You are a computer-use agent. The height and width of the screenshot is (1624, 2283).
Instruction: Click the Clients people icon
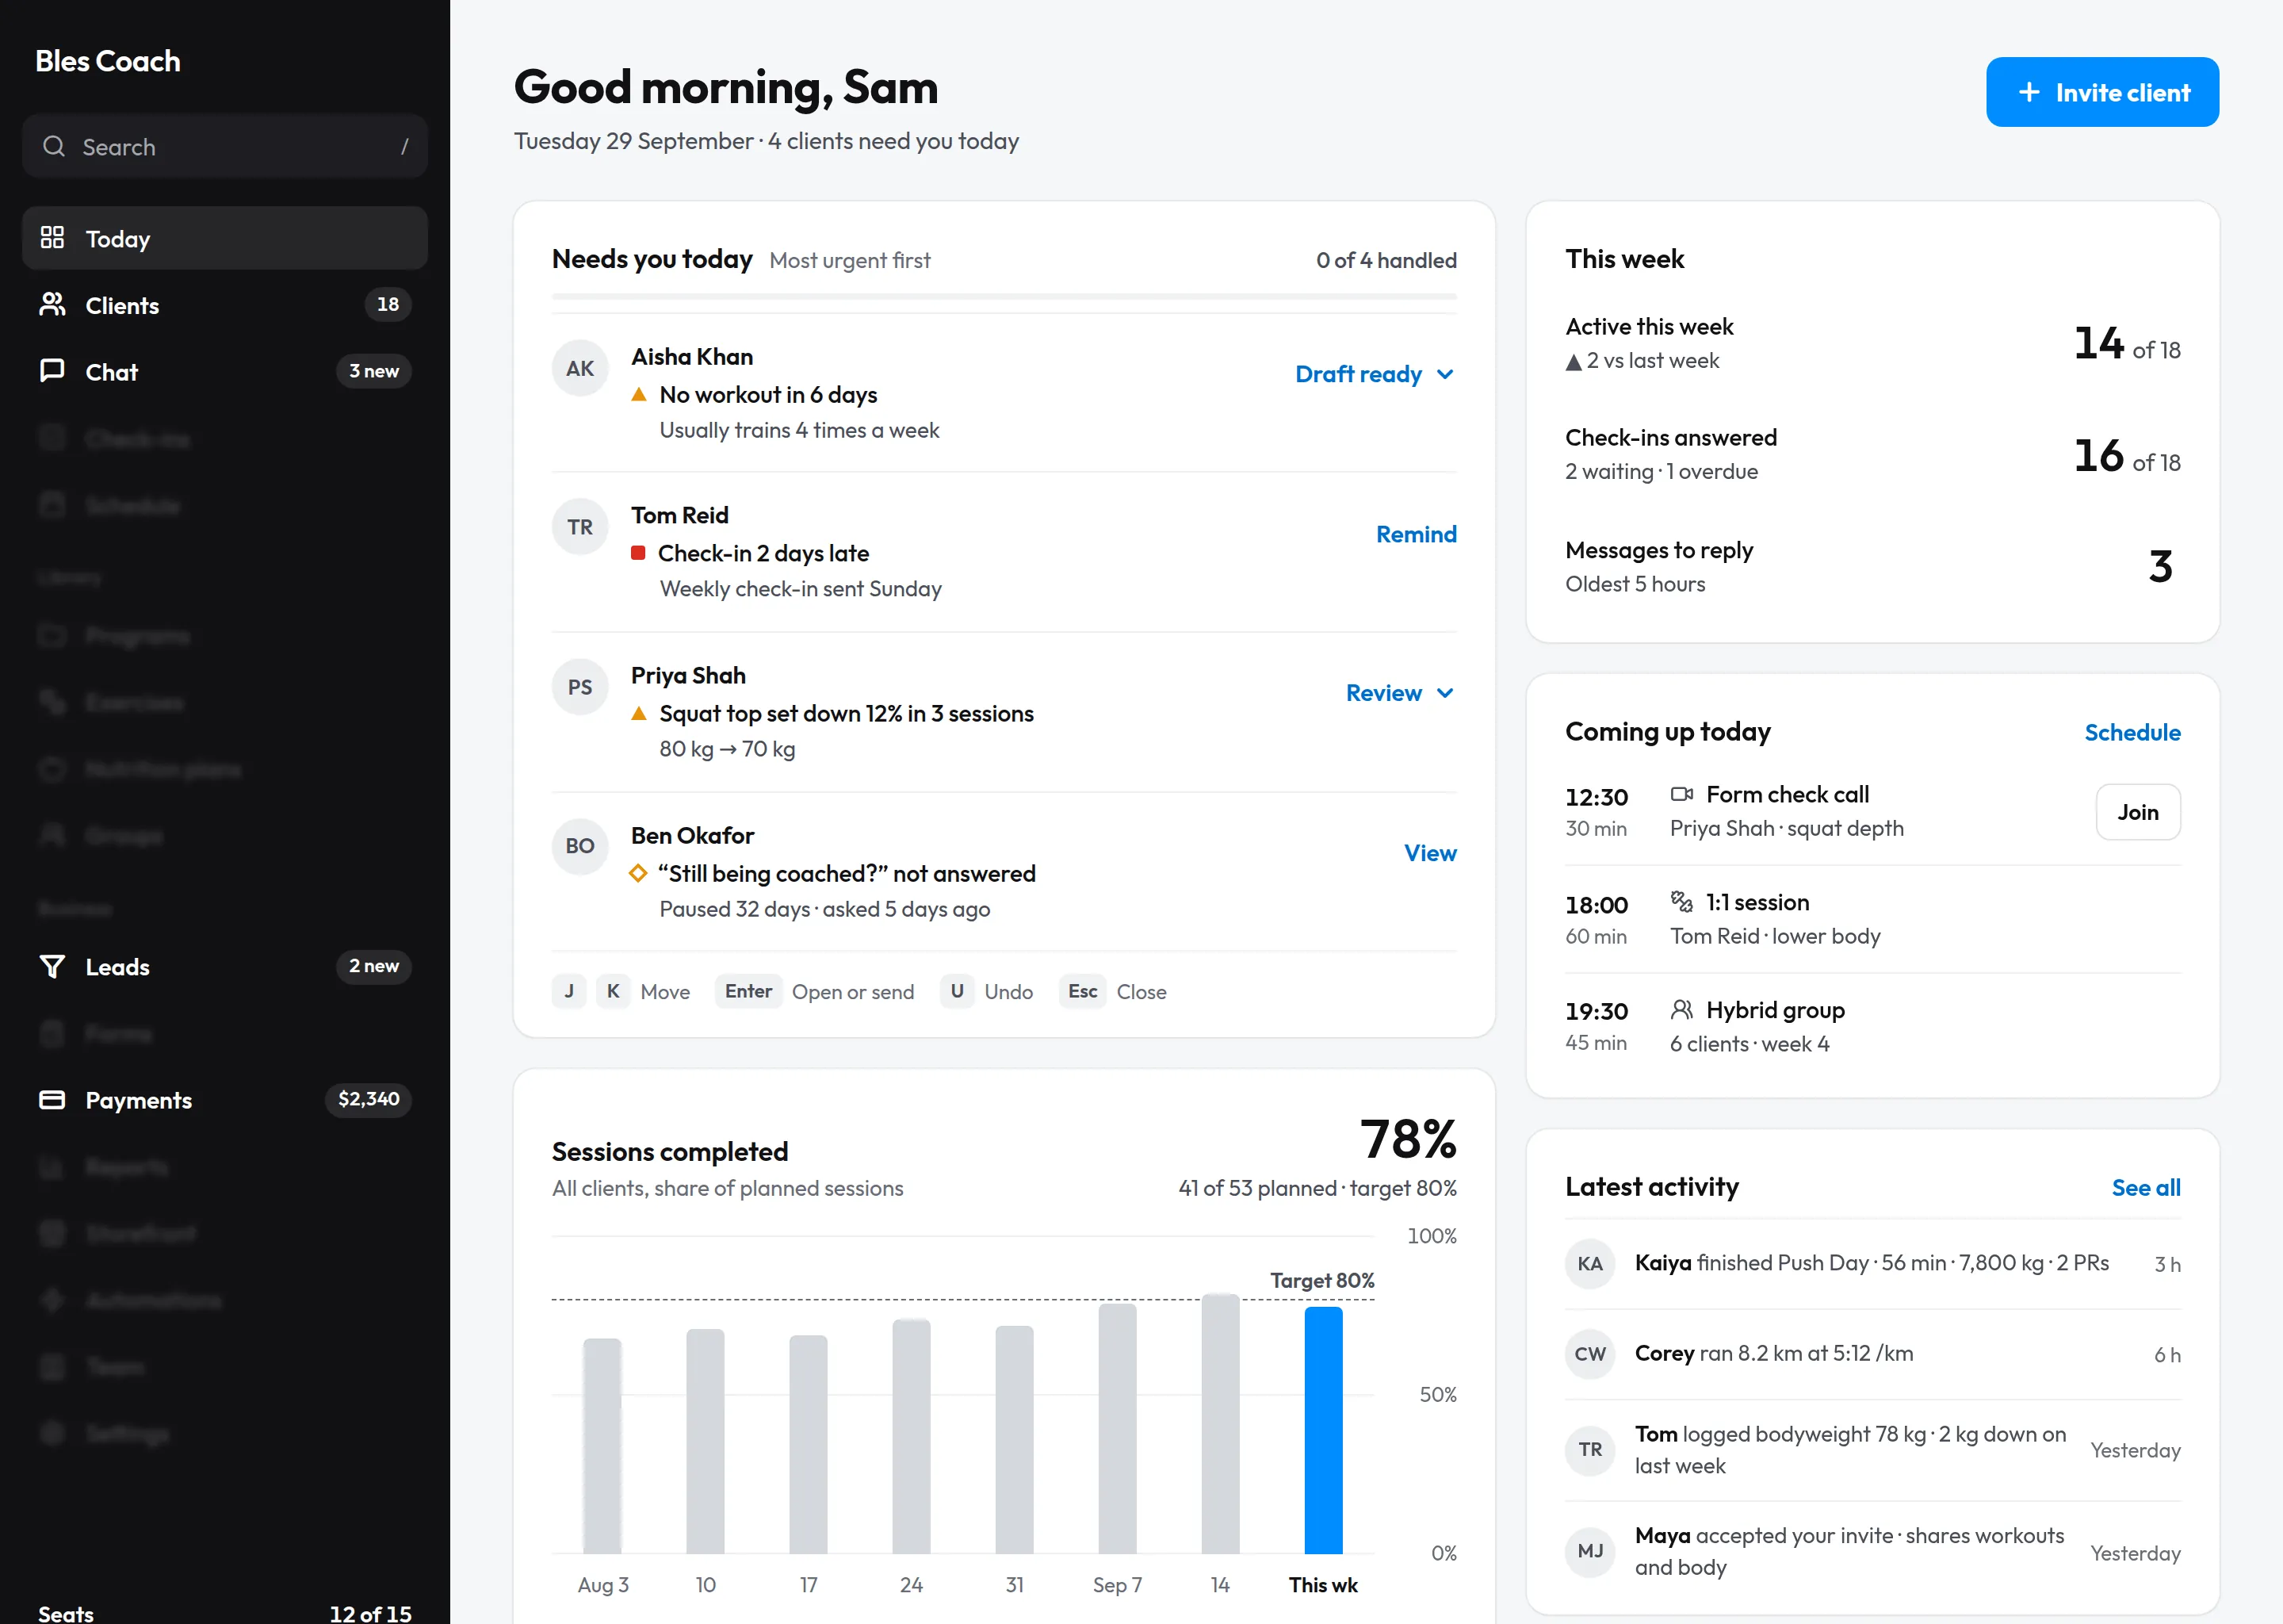tap(52, 305)
